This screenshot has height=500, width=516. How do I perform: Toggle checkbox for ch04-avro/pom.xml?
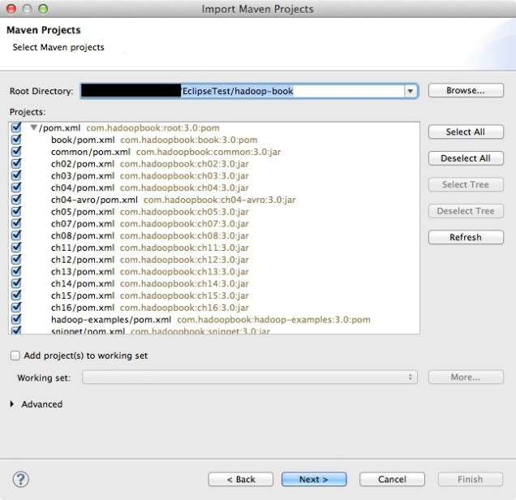click(x=16, y=200)
